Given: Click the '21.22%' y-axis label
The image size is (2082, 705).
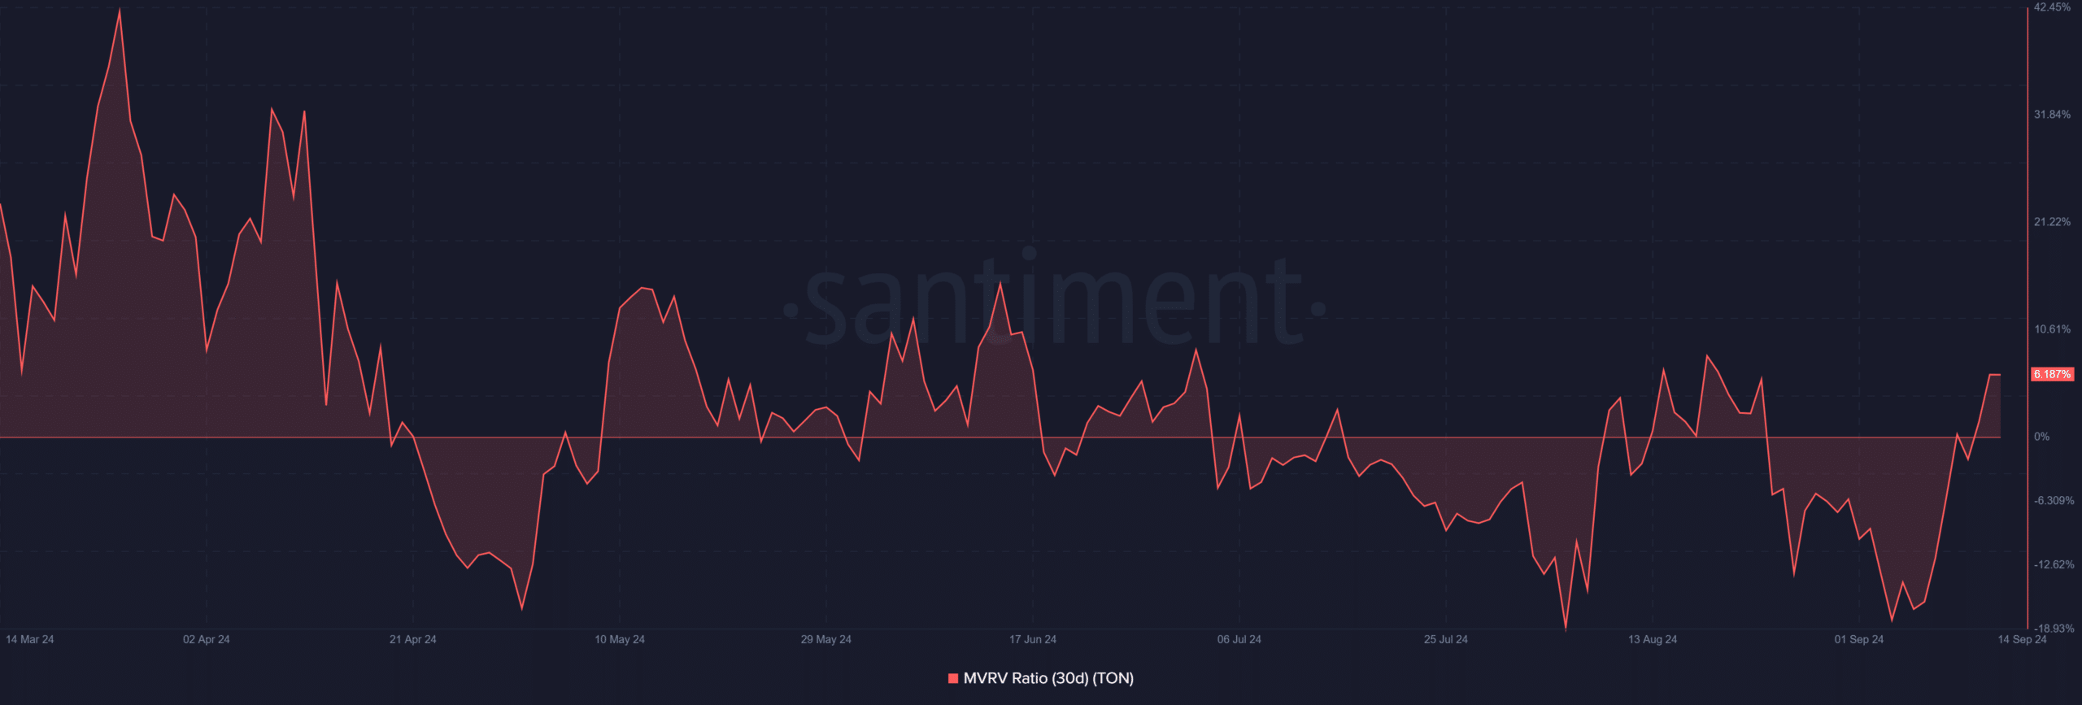Looking at the screenshot, I should [x=2052, y=222].
